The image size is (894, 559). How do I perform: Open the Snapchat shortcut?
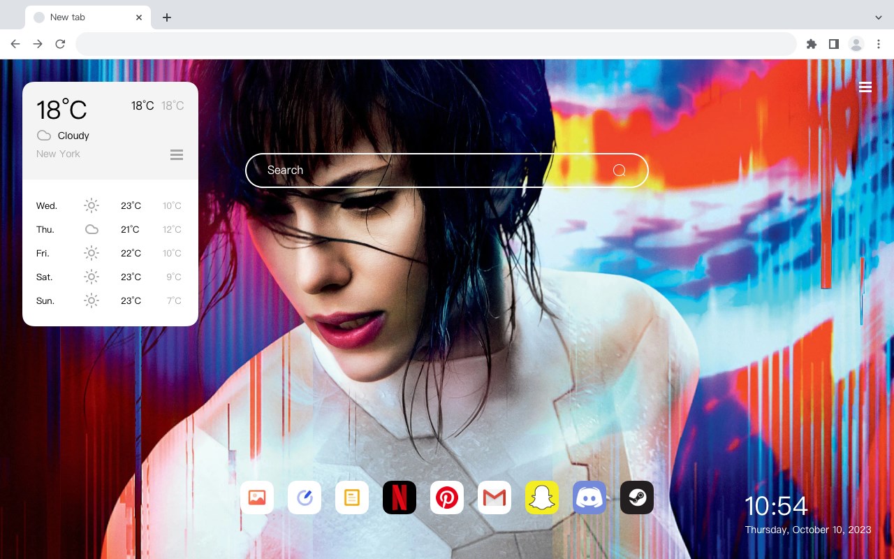coord(542,498)
